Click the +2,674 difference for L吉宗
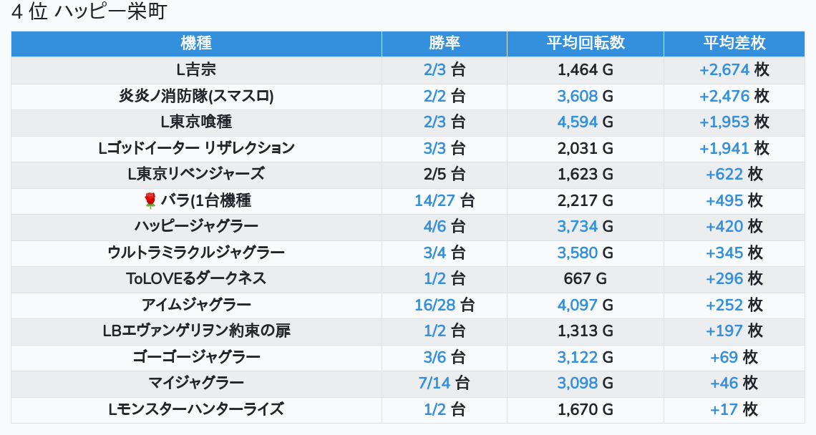Image resolution: width=816 pixels, height=435 pixels. coord(724,69)
